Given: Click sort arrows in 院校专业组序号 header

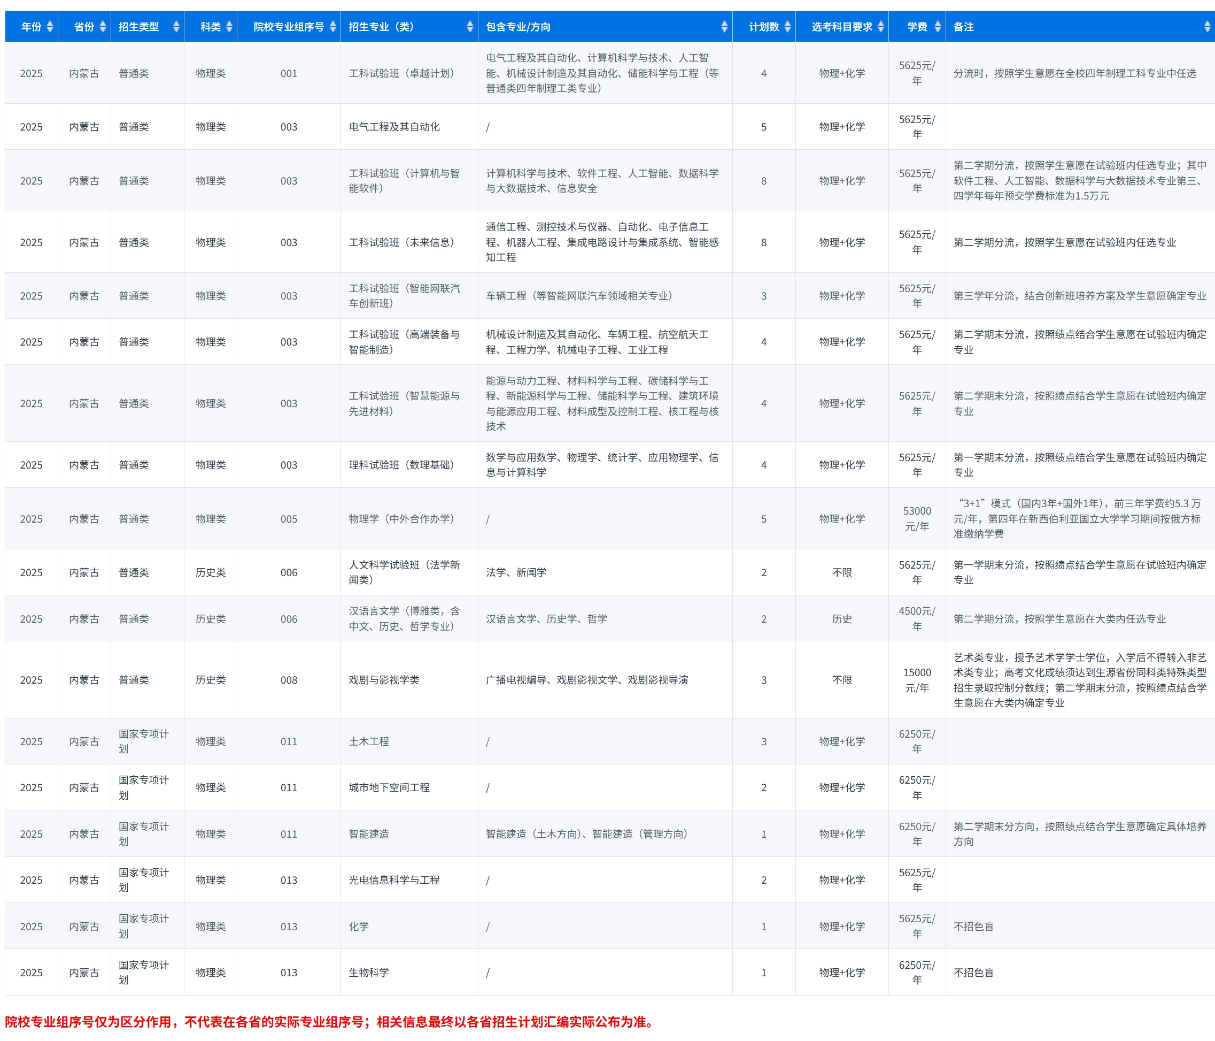Looking at the screenshot, I should click(x=333, y=26).
